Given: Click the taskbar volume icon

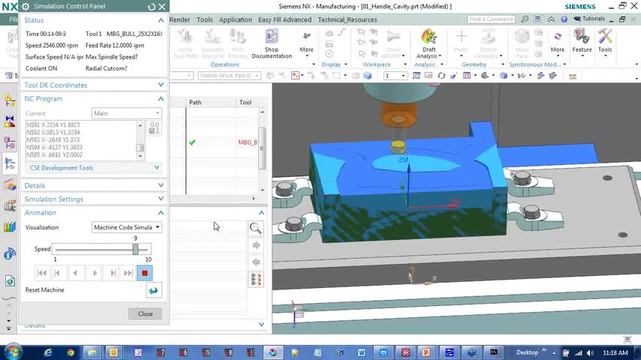Looking at the screenshot, I should pyautogui.click(x=590, y=352).
